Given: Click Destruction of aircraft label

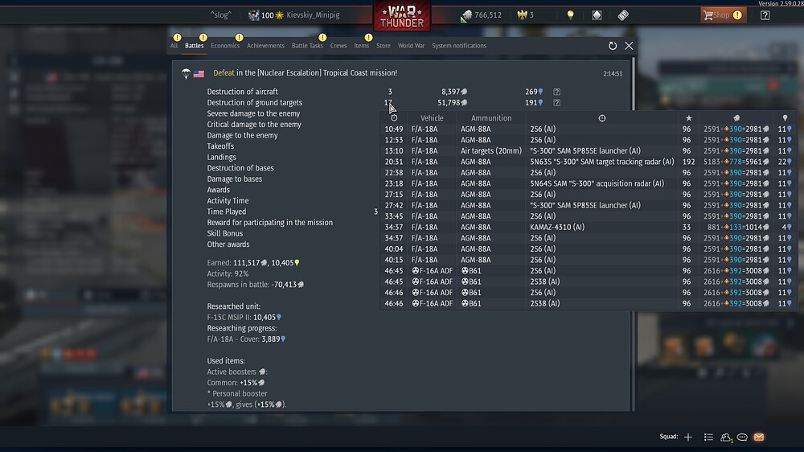Looking at the screenshot, I should pyautogui.click(x=243, y=92).
